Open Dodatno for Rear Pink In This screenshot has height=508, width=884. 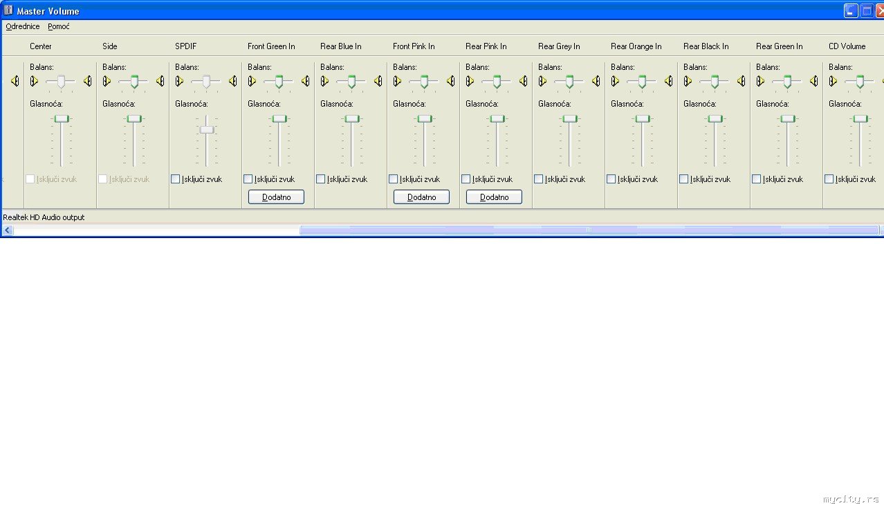pyautogui.click(x=494, y=197)
